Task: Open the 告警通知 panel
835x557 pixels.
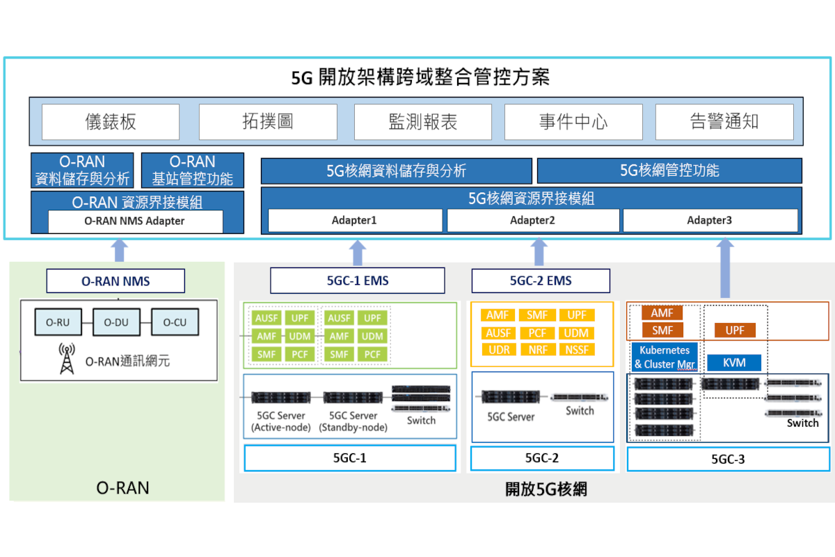Action: tap(724, 122)
